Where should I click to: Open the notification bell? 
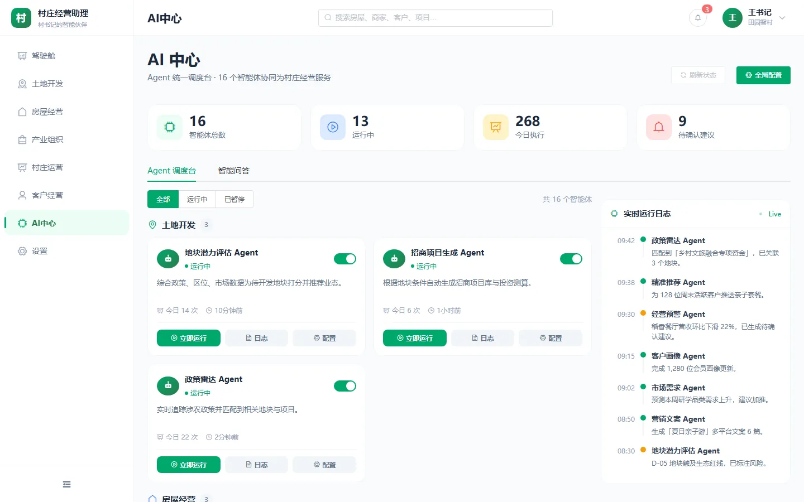(698, 18)
